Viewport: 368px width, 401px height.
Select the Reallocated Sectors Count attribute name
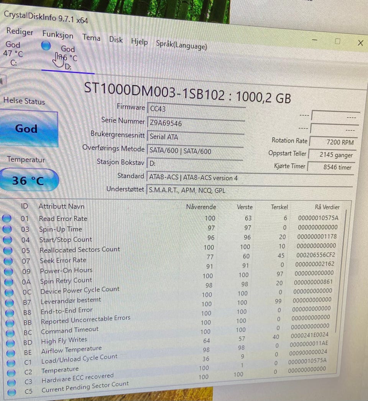pyautogui.click(x=80, y=250)
